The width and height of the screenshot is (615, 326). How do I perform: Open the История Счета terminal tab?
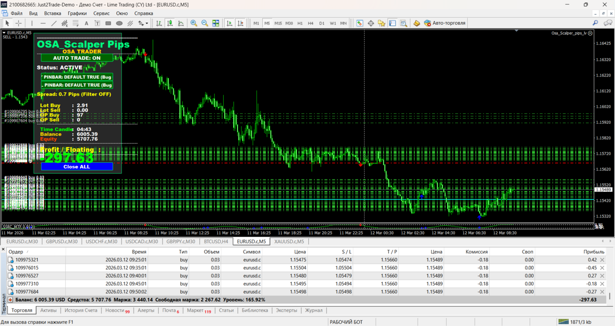coord(81,310)
